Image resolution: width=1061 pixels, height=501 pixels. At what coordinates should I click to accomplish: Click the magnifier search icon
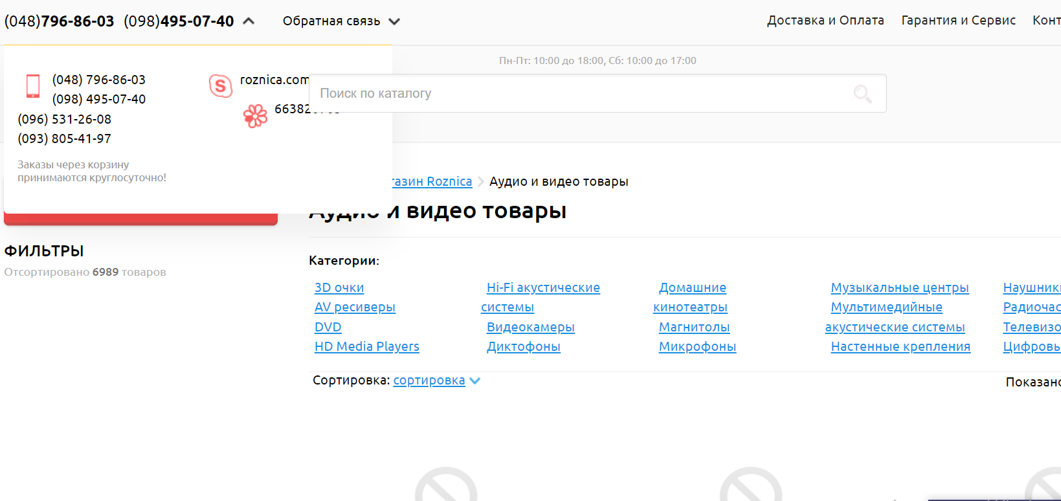tap(862, 94)
